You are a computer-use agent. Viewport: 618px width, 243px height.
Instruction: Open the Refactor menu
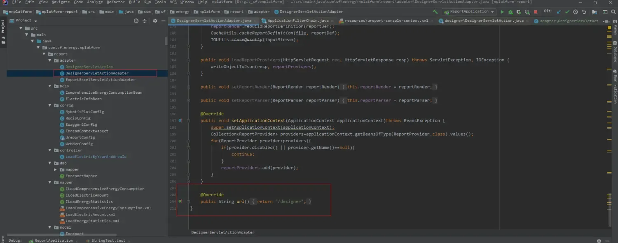[x=115, y=2]
